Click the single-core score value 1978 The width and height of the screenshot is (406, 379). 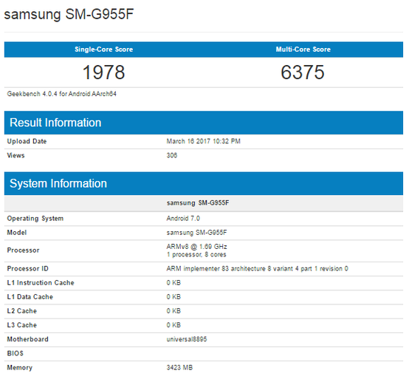point(103,72)
